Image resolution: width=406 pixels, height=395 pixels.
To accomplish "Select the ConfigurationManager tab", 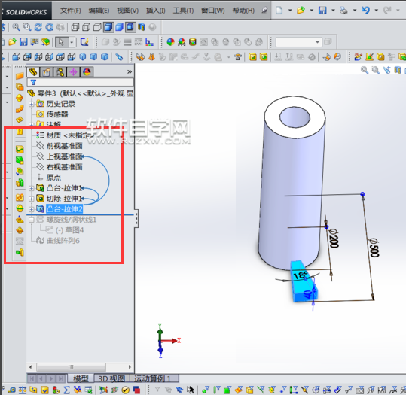I will (x=60, y=72).
